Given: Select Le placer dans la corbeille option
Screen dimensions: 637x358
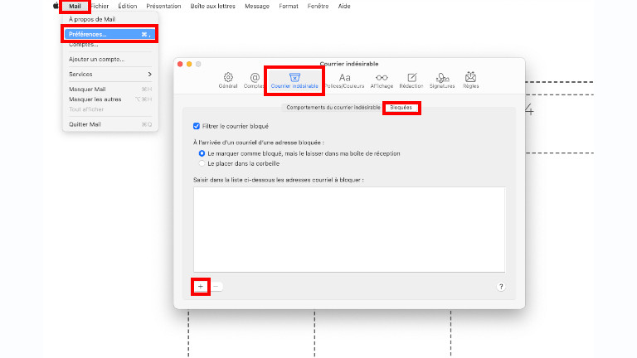Looking at the screenshot, I should point(202,163).
